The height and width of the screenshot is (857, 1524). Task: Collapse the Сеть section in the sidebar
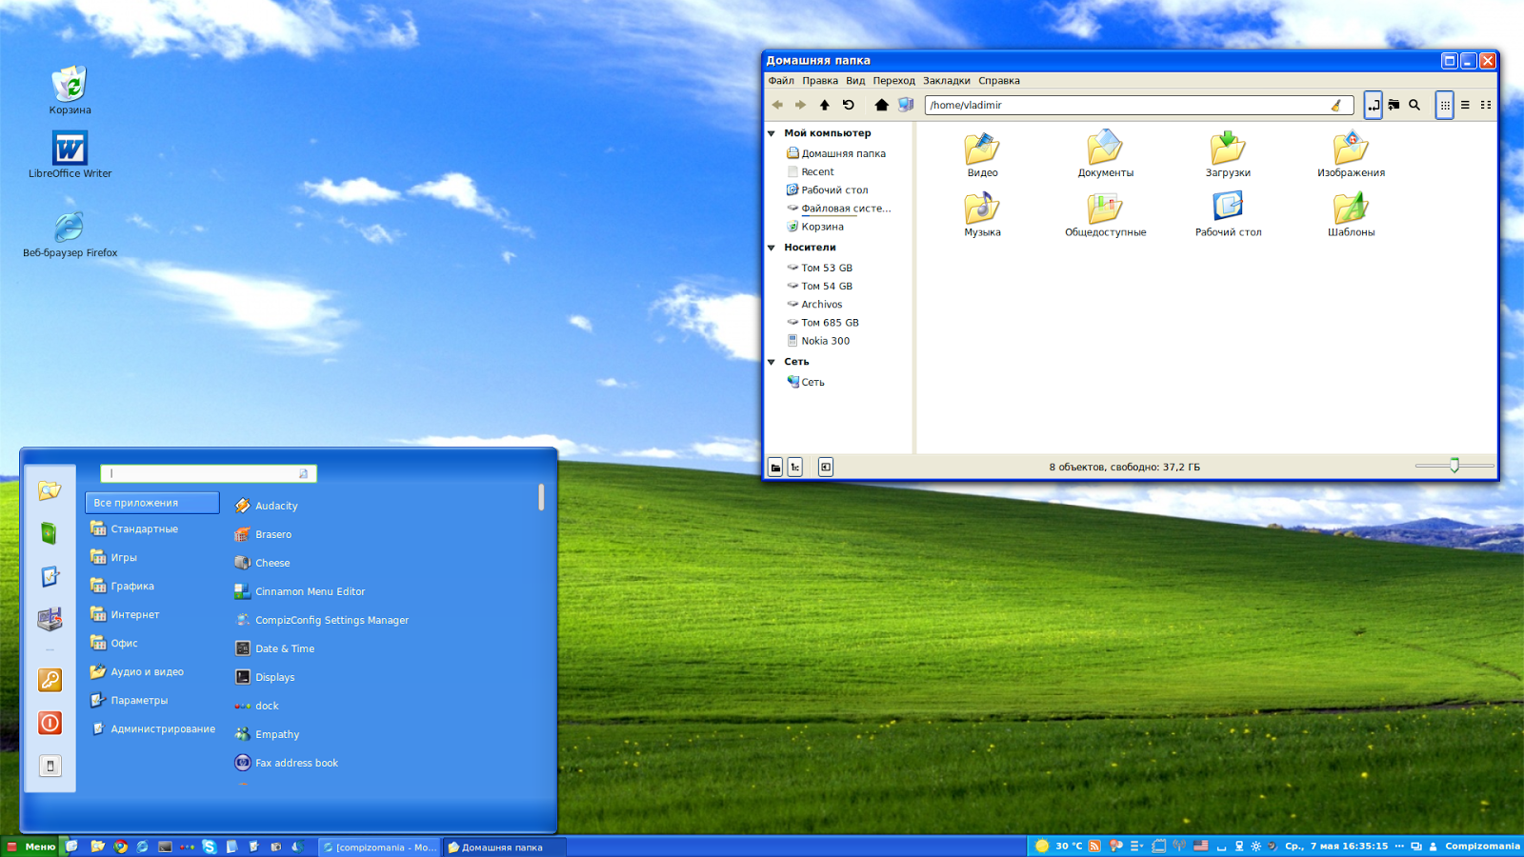point(772,362)
